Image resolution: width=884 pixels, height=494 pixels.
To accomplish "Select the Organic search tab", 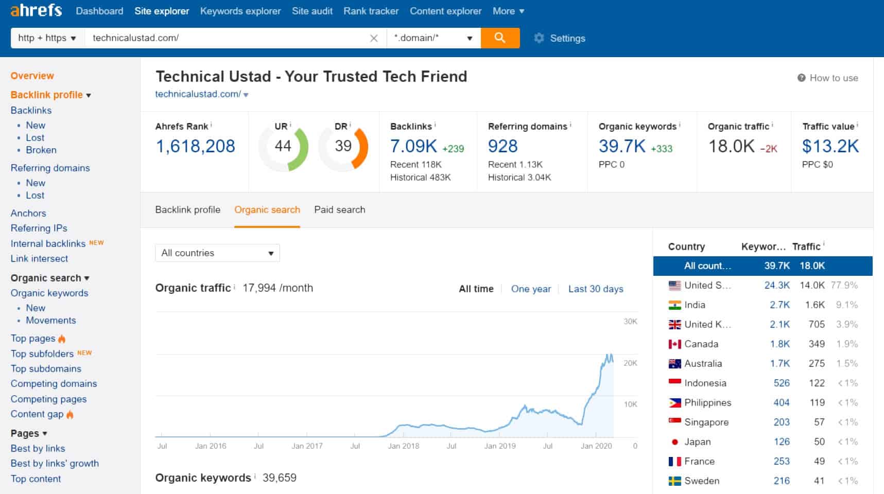I will pyautogui.click(x=267, y=209).
